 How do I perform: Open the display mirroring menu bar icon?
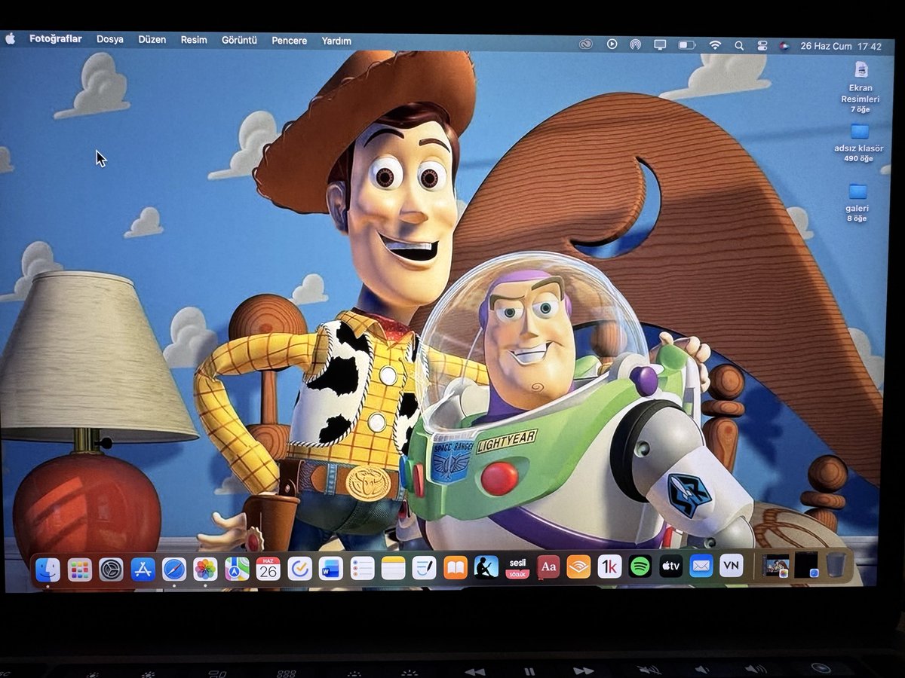[x=660, y=45]
